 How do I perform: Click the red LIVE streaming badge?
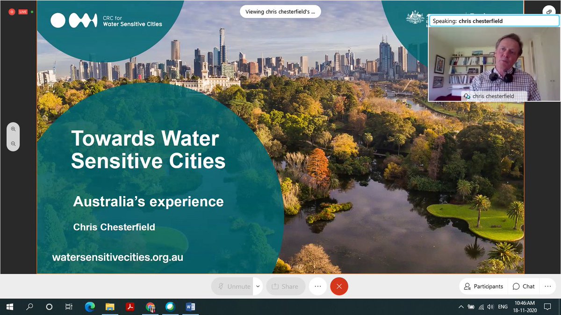tap(23, 12)
